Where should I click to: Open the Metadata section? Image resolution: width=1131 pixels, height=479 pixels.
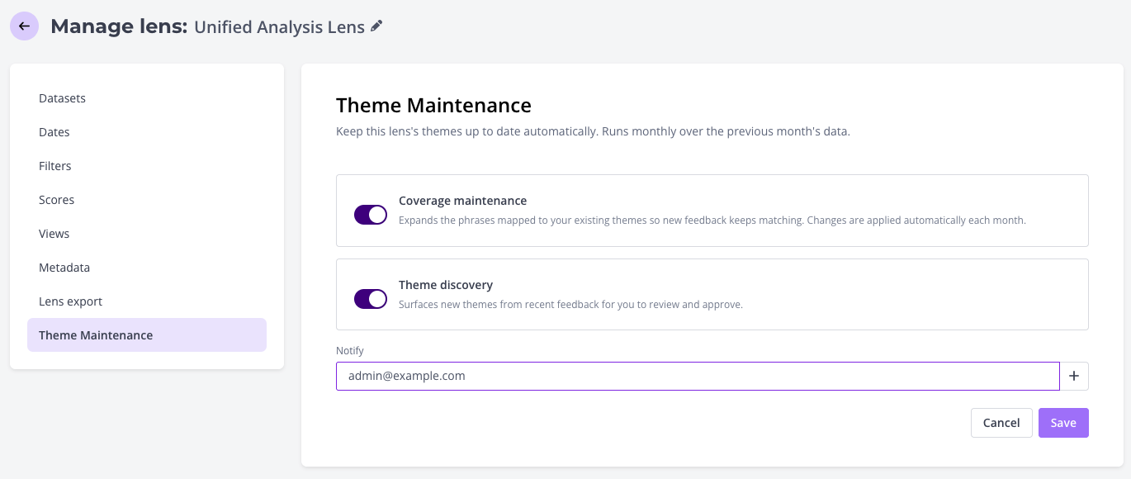[x=147, y=268]
